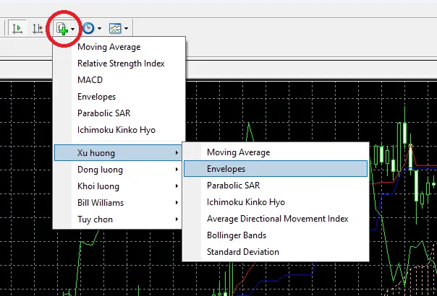Select Average Directional Movement Index
437x296 pixels.
click(276, 219)
